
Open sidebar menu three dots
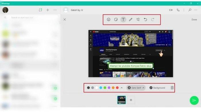55,10
